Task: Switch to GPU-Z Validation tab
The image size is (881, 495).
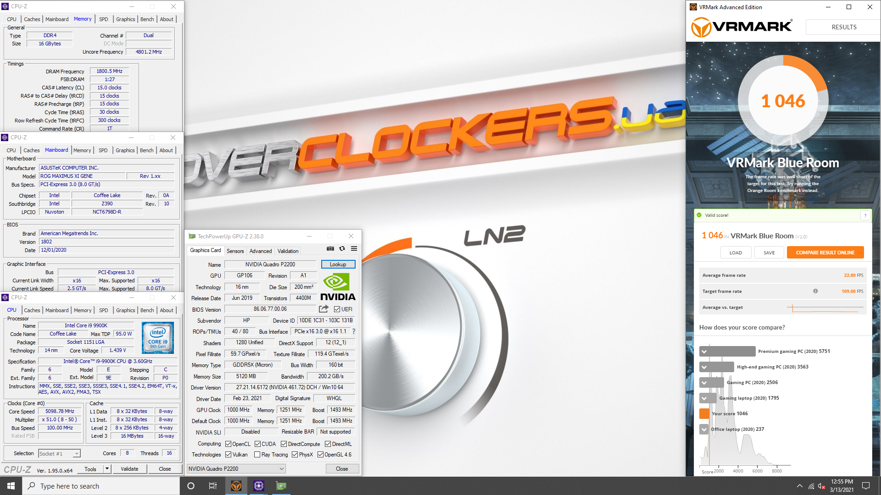Action: click(x=288, y=251)
